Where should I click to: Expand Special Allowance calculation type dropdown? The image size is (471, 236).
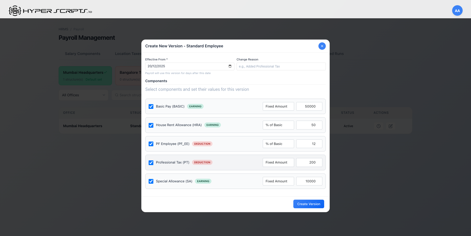(278, 181)
